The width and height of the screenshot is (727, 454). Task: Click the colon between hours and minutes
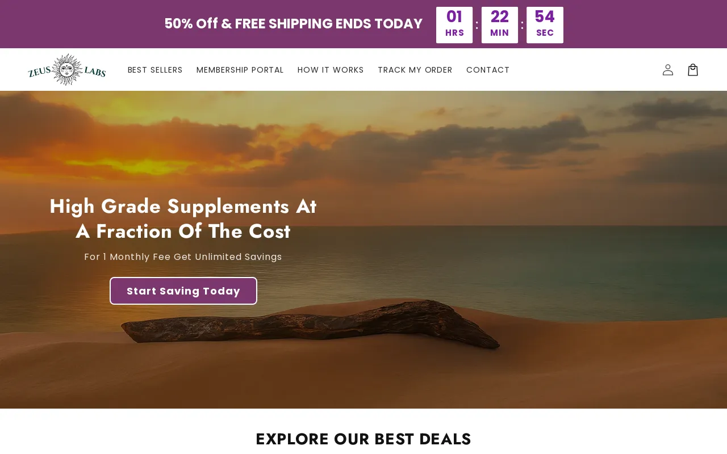pyautogui.click(x=477, y=24)
